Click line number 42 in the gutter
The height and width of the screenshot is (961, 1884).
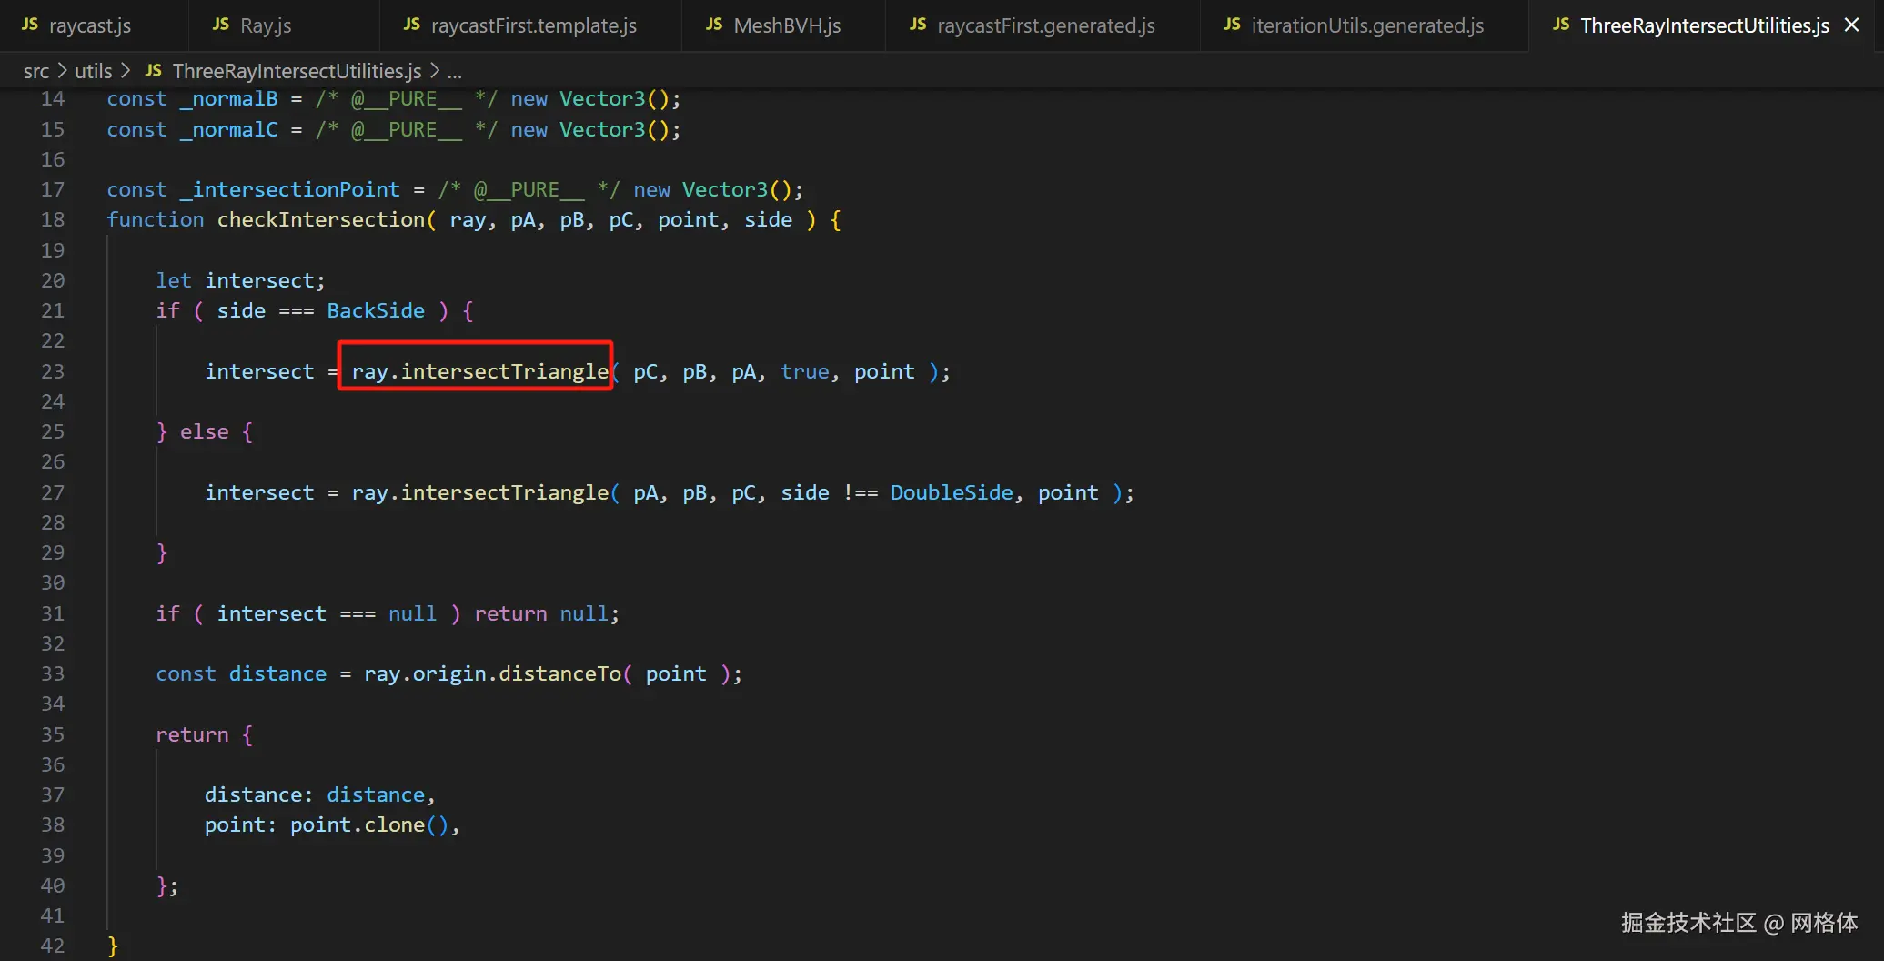tap(53, 946)
